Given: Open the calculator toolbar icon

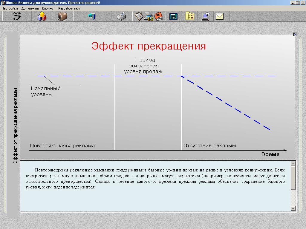Looking at the screenshot, I should coord(174,17).
